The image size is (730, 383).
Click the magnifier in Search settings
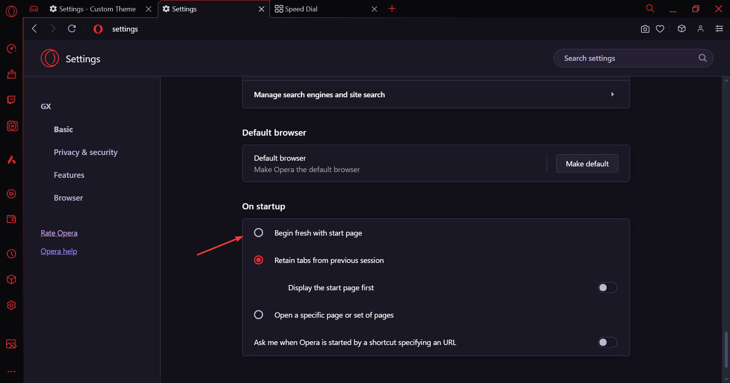[x=703, y=58]
